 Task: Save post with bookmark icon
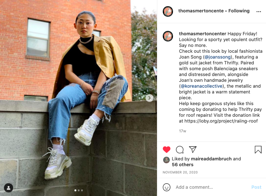tap(258, 149)
